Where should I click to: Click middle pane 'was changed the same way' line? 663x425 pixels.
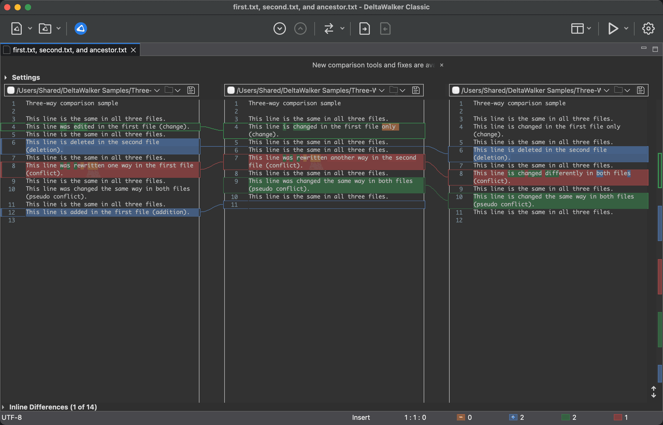point(336,185)
